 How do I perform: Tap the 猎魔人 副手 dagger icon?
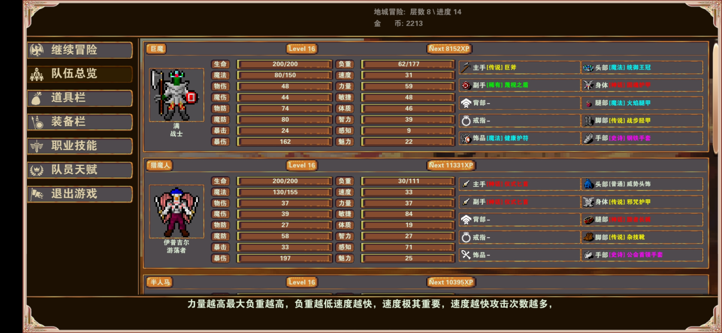[466, 202]
